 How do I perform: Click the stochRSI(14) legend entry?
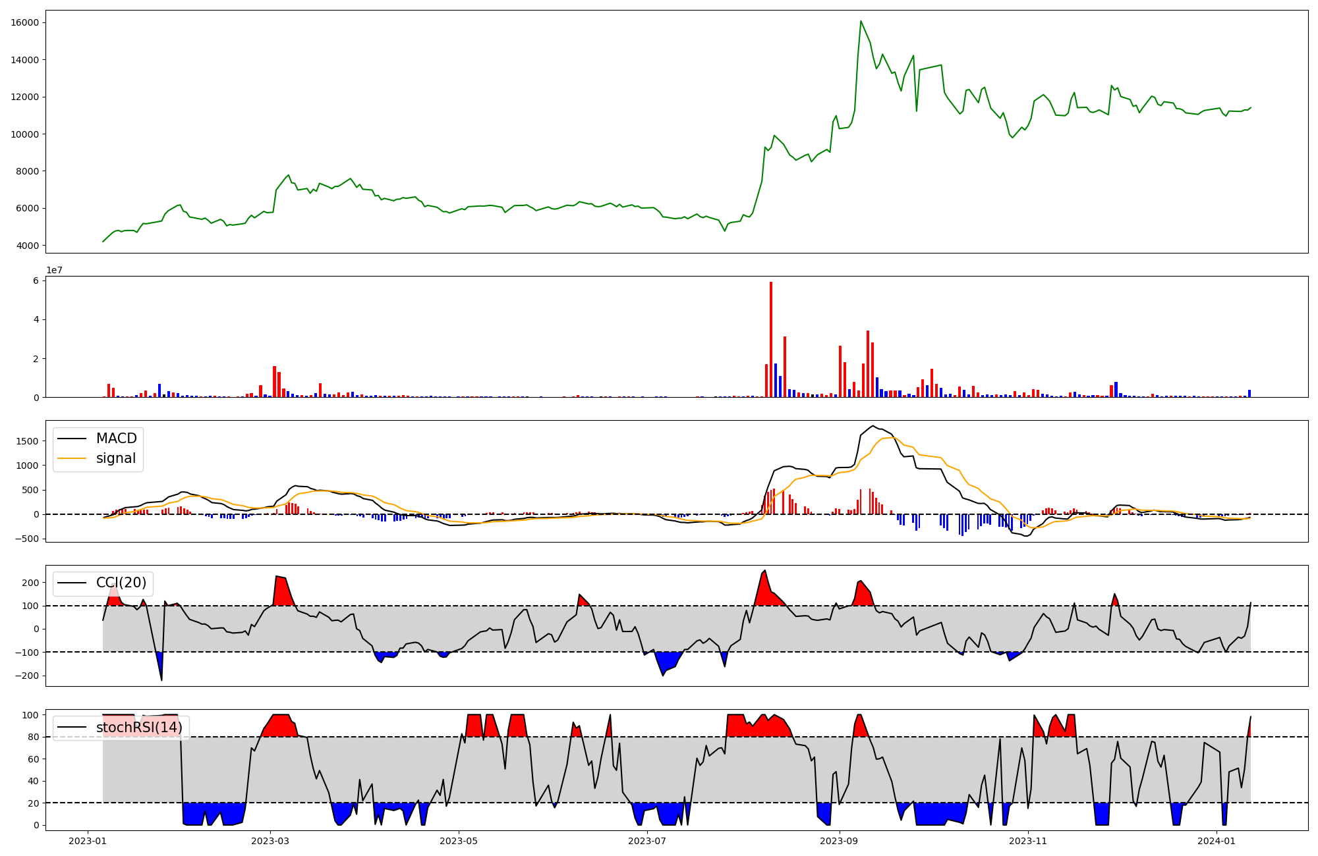click(x=139, y=728)
